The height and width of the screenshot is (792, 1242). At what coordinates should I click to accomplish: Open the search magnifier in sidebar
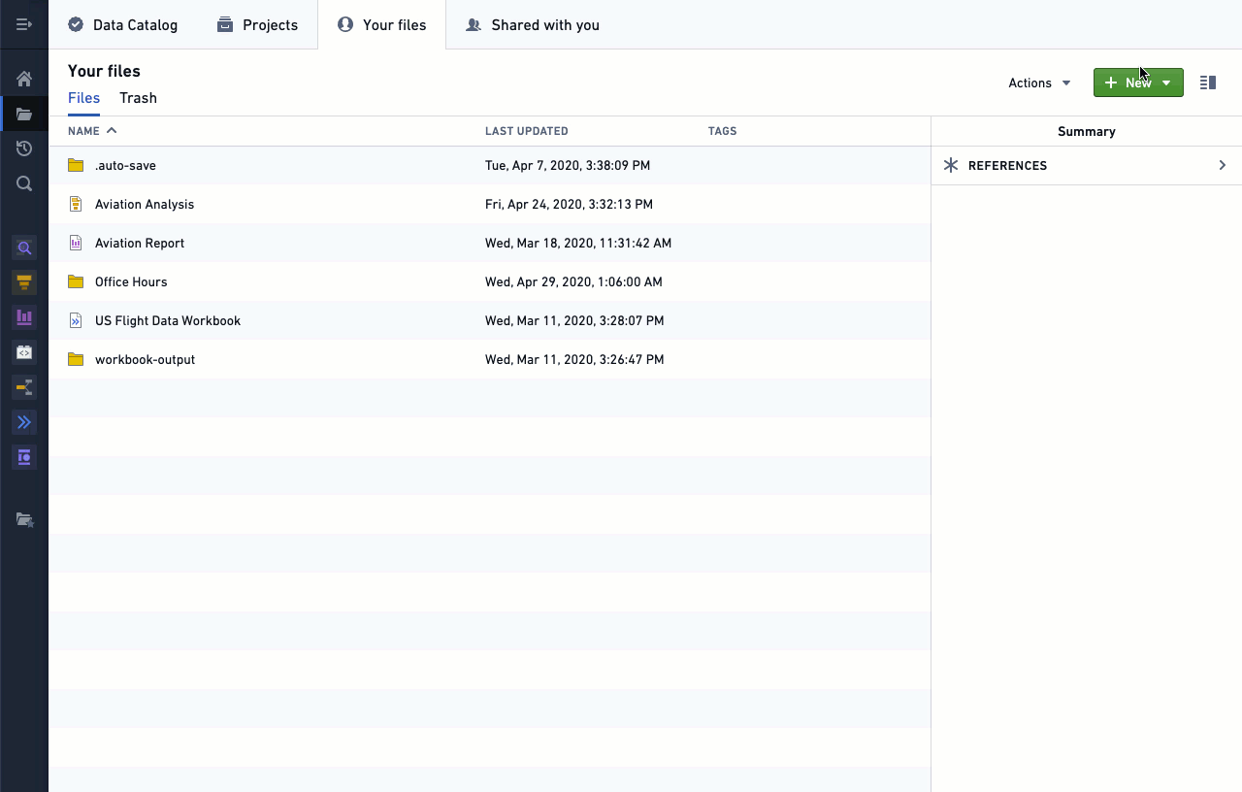(24, 183)
